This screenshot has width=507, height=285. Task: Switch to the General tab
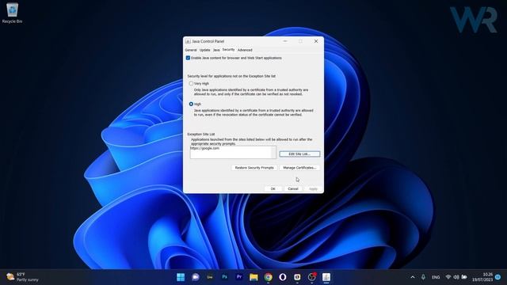(x=191, y=50)
